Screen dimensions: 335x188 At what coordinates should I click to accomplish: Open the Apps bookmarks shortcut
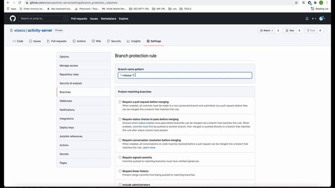point(12,9)
